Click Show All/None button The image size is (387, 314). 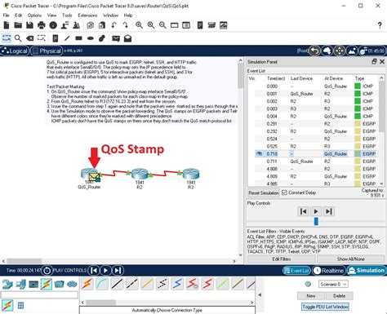(351, 259)
